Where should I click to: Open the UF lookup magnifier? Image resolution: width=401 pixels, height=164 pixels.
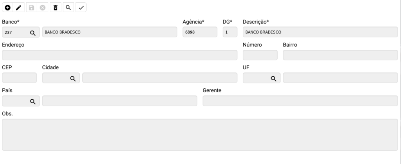(273, 78)
